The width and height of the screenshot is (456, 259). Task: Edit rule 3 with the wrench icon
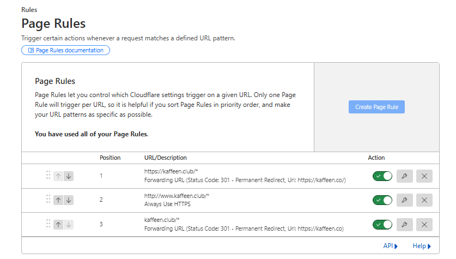405,225
